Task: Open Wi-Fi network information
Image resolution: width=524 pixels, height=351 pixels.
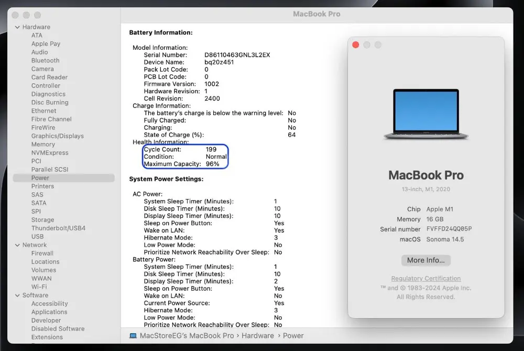Action: pos(39,287)
